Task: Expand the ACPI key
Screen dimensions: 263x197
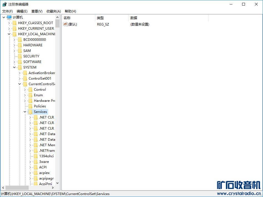Action: point(30,167)
